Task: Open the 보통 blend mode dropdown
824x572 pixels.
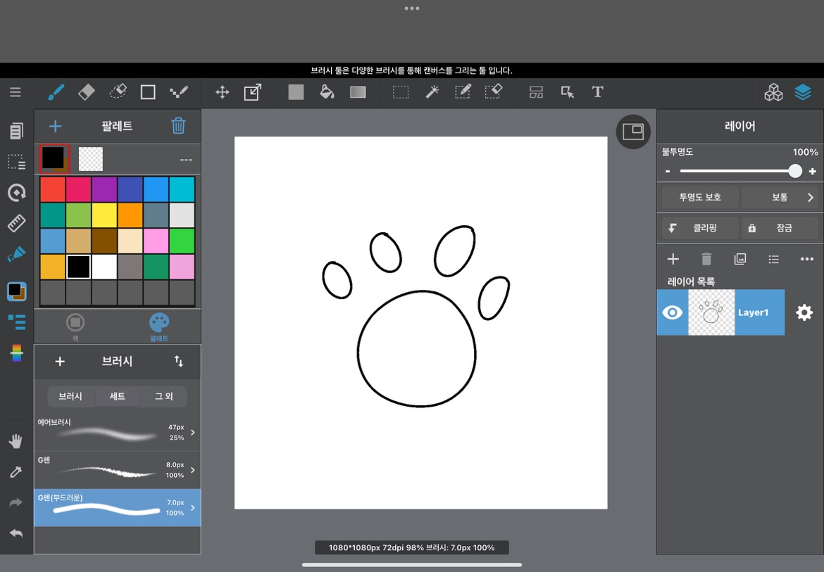Action: coord(780,198)
